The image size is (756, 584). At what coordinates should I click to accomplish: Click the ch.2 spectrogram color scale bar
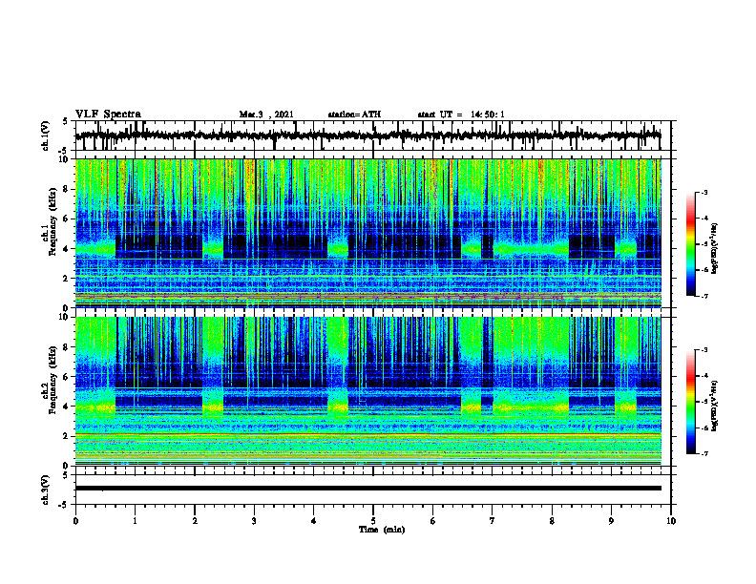(x=690, y=402)
